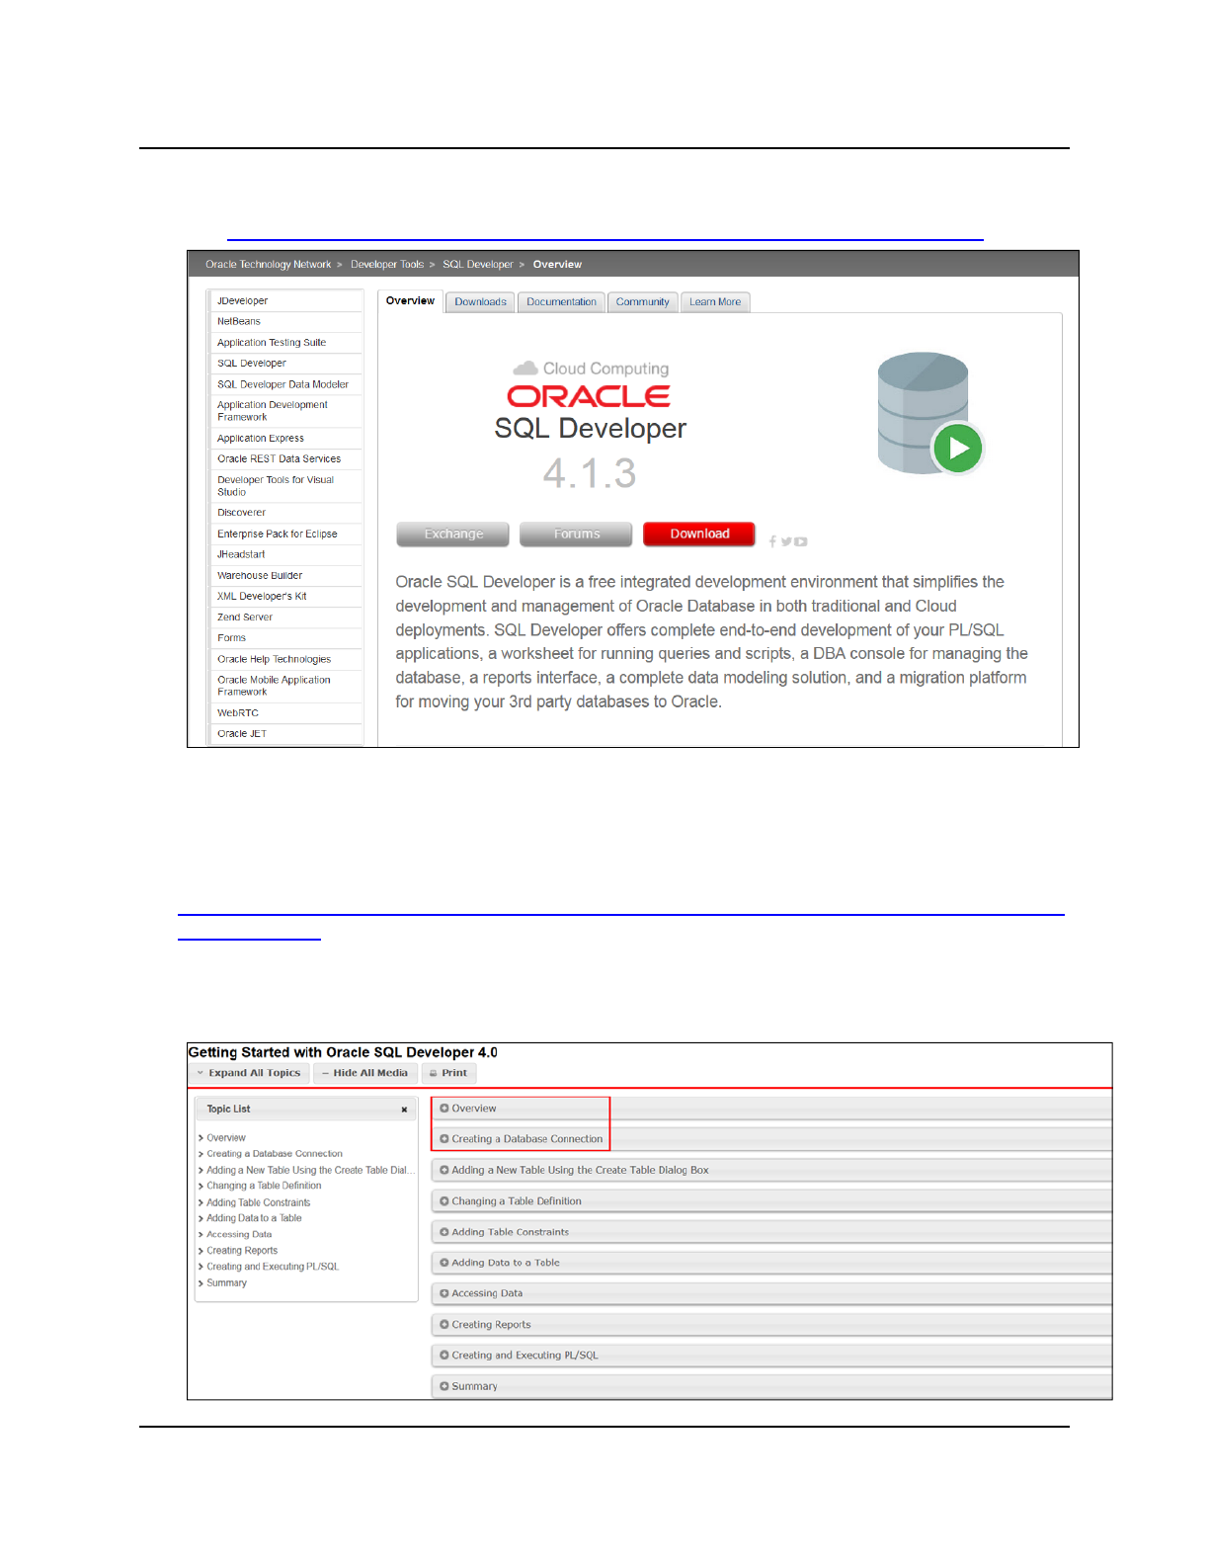1209x1565 pixels.
Task: Open Zend Server sidebar item
Action: click(285, 618)
